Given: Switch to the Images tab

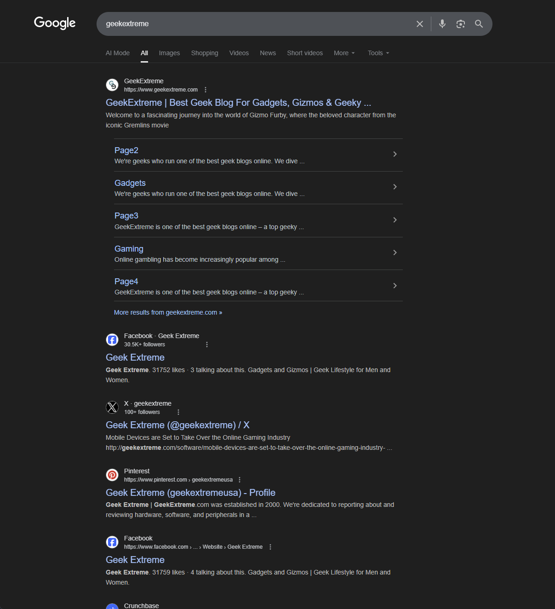Looking at the screenshot, I should [169, 53].
